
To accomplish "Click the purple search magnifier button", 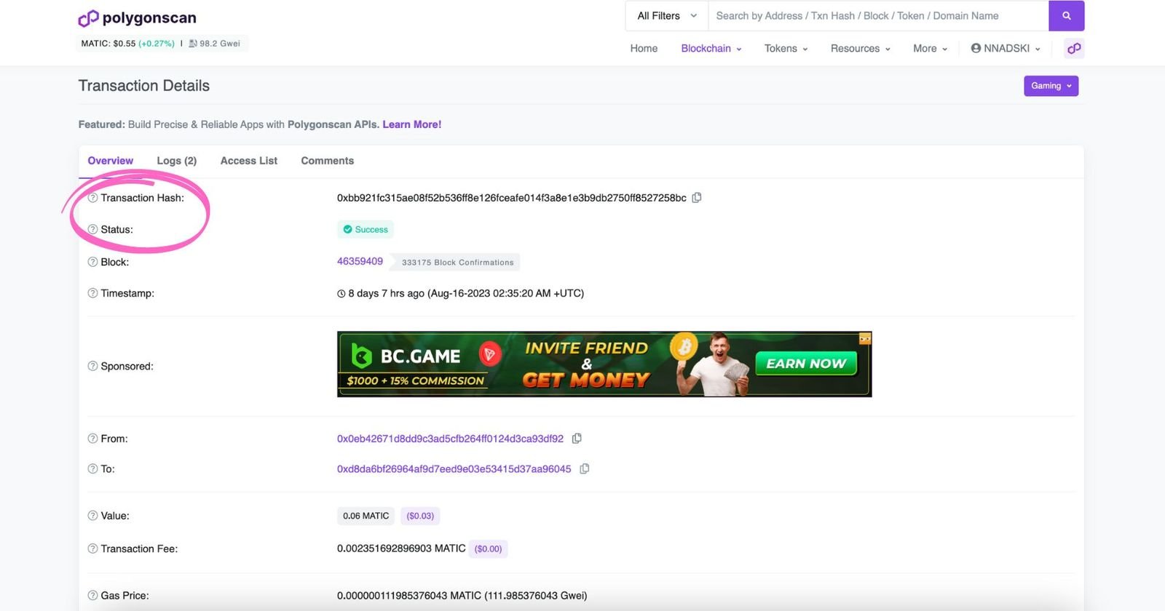I will pos(1066,16).
